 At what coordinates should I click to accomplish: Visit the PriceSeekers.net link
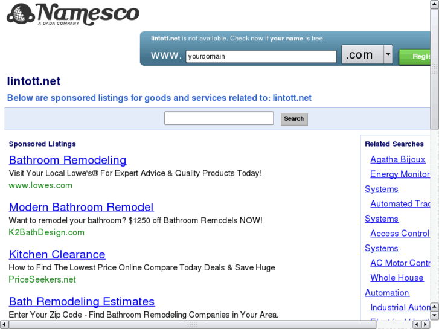(42, 279)
